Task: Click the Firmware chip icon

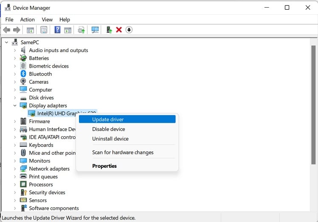Action: click(x=23, y=121)
